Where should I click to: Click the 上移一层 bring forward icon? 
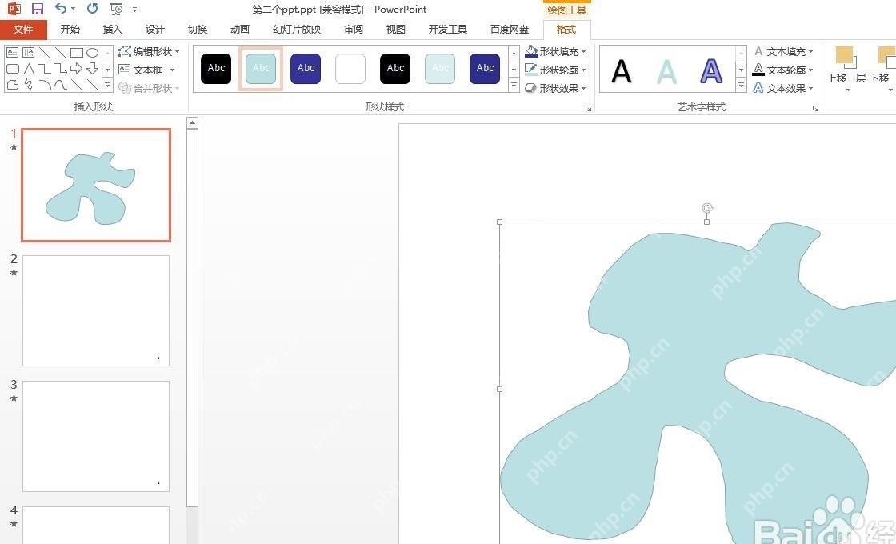tap(846, 58)
